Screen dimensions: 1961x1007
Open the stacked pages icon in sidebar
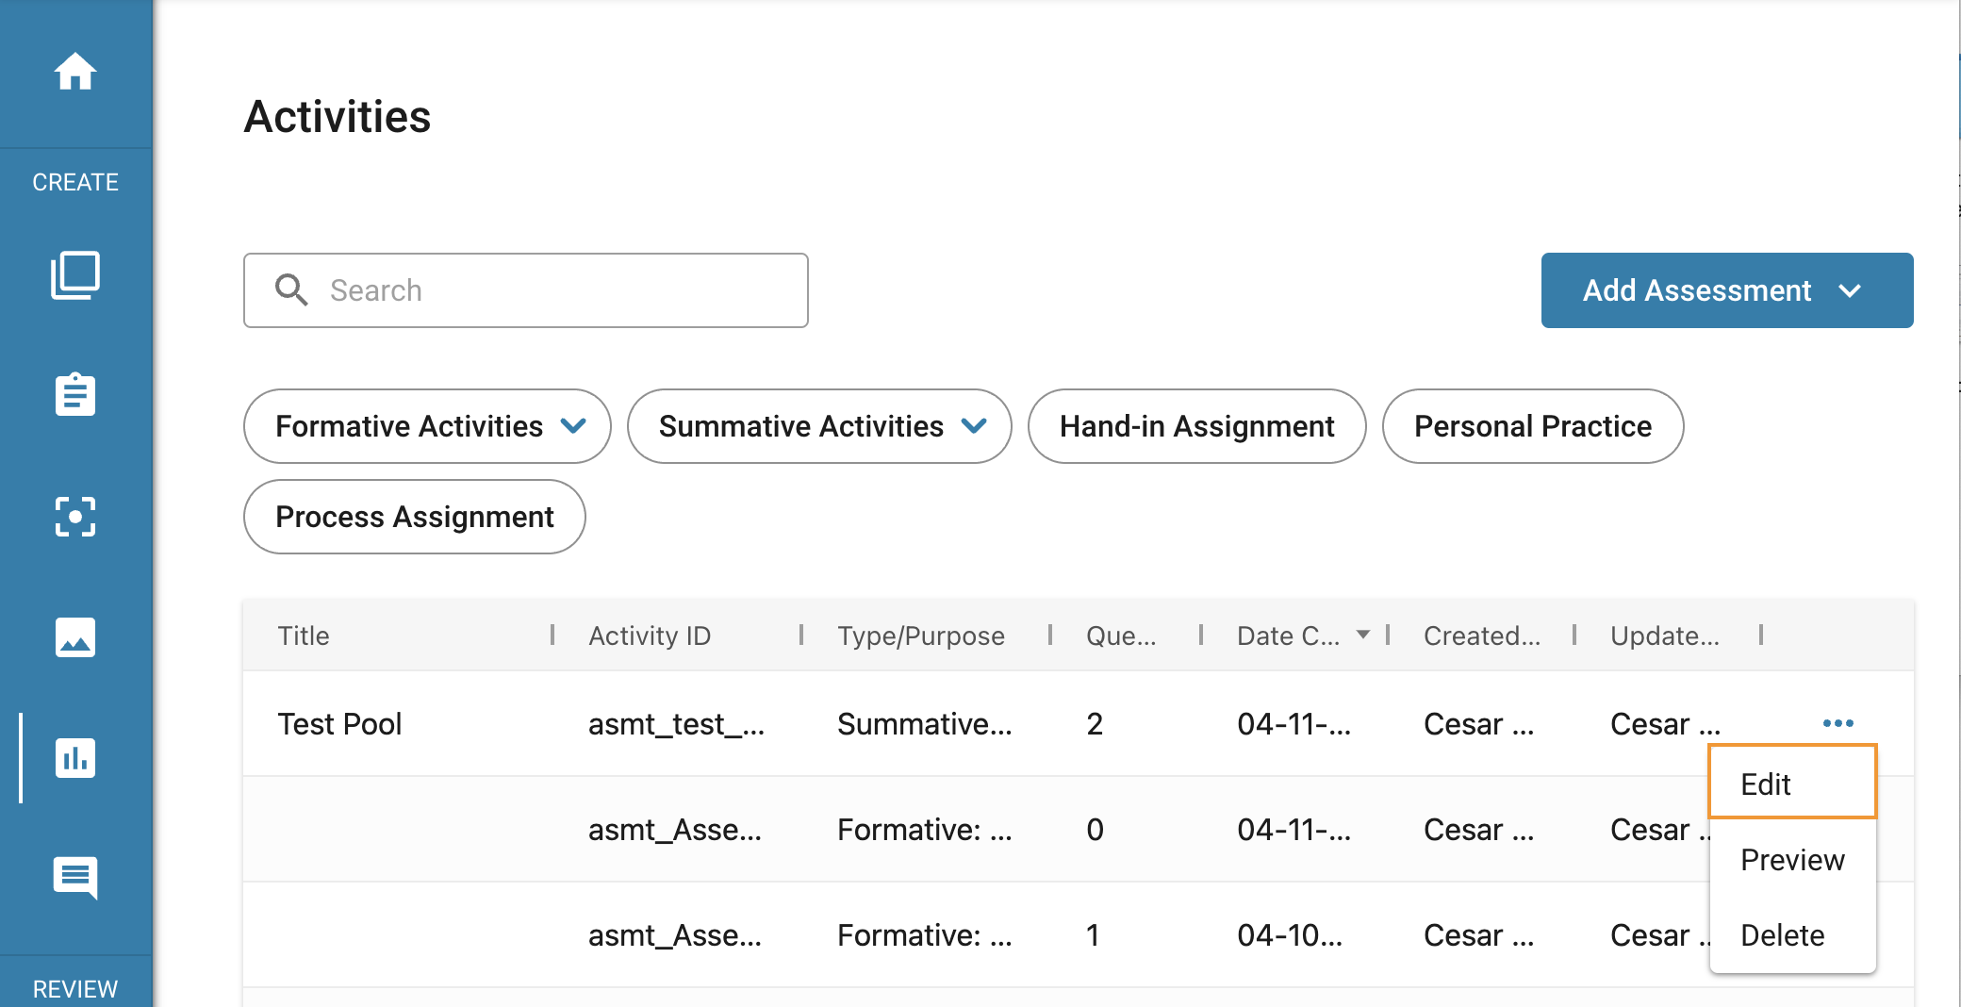point(75,275)
